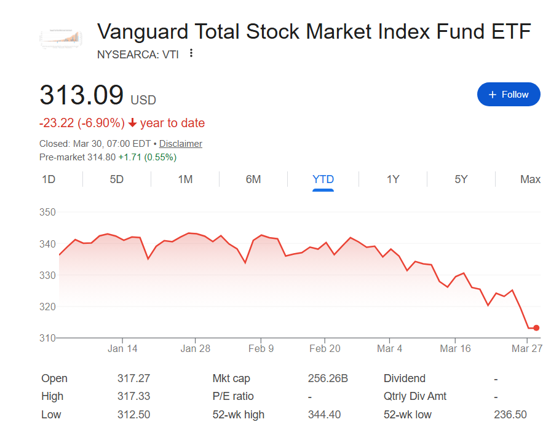Open the 1M price chart
The height and width of the screenshot is (438, 551).
(184, 179)
